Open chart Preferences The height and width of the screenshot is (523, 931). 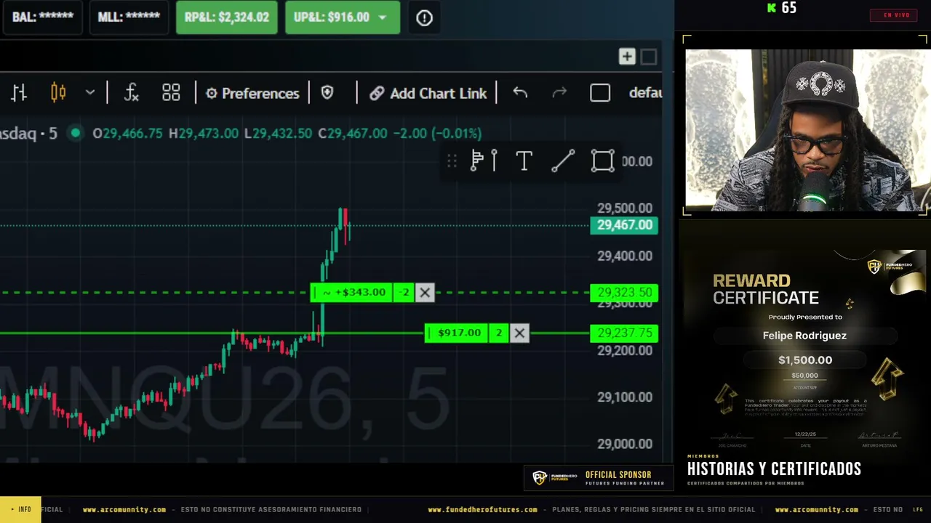[x=252, y=93]
